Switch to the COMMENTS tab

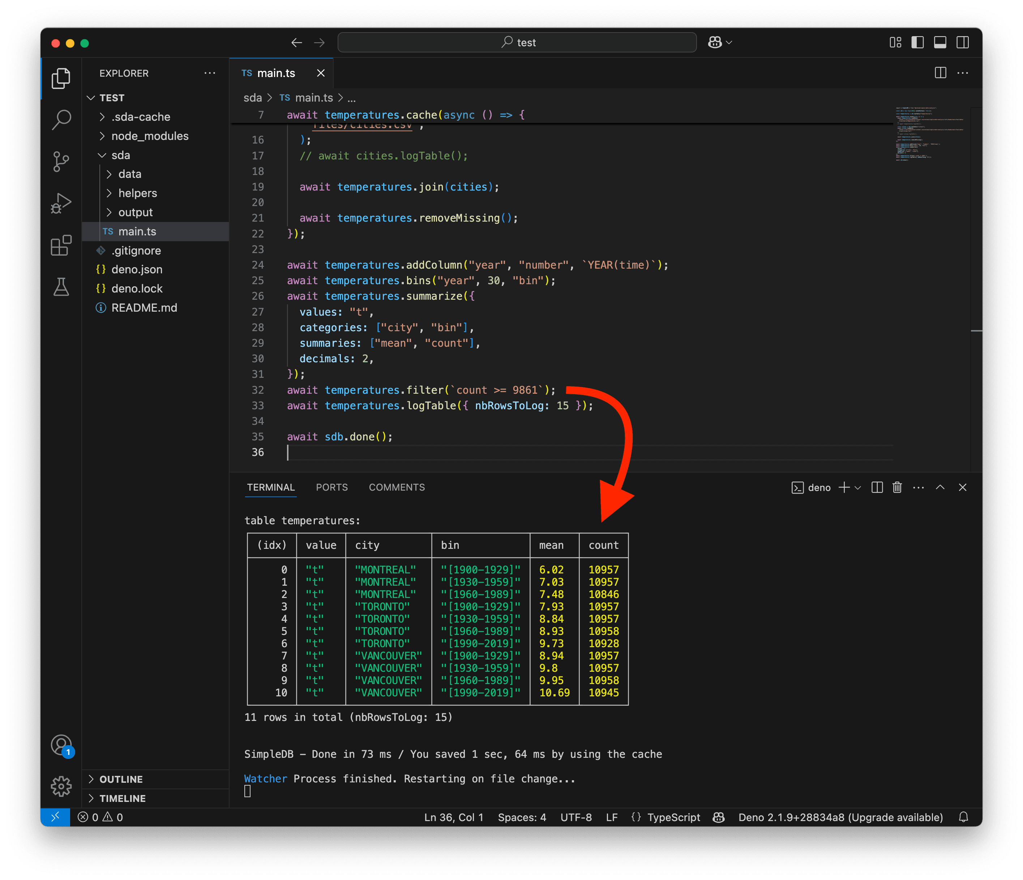pyautogui.click(x=397, y=487)
